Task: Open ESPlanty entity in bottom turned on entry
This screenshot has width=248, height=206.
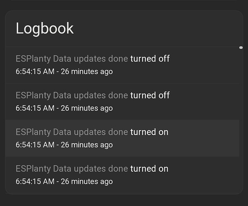Action: [72, 169]
